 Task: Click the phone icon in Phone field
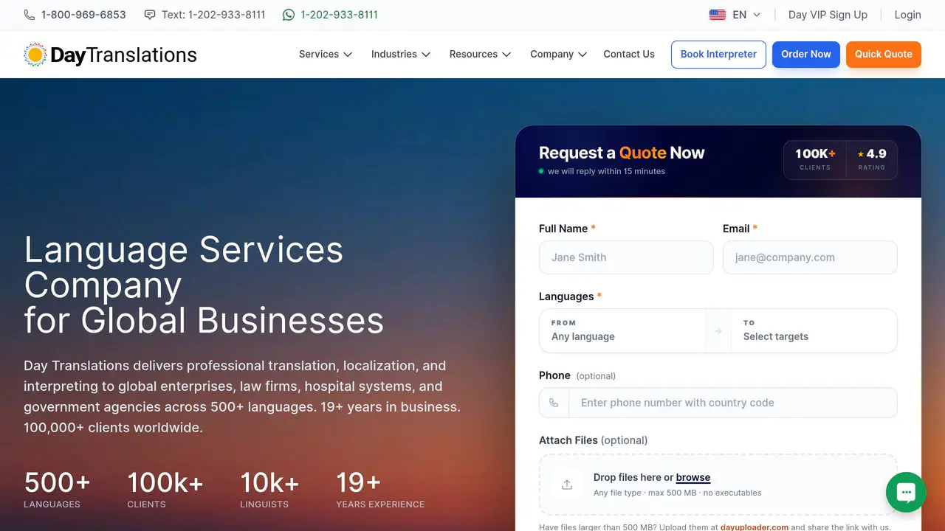[x=554, y=403]
